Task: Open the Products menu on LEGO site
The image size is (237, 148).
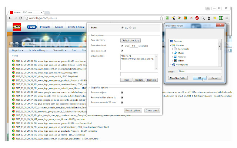Action: coord(45,27)
